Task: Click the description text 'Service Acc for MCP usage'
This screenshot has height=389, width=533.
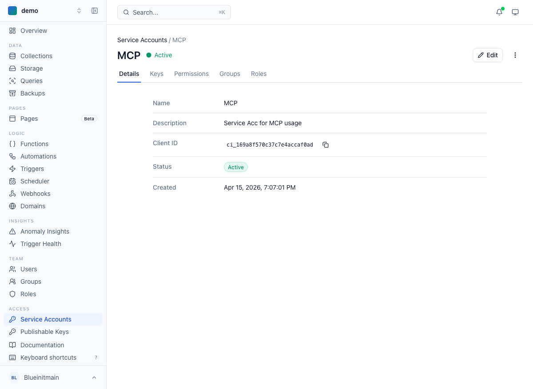Action: tap(263, 123)
